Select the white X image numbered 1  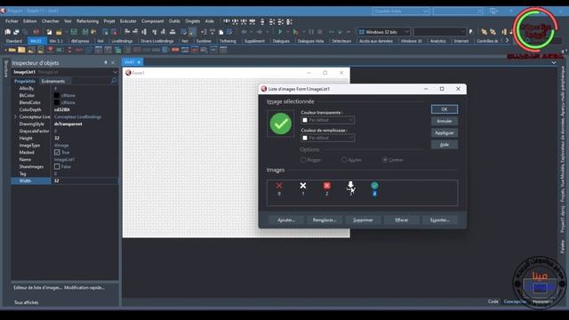(x=303, y=186)
